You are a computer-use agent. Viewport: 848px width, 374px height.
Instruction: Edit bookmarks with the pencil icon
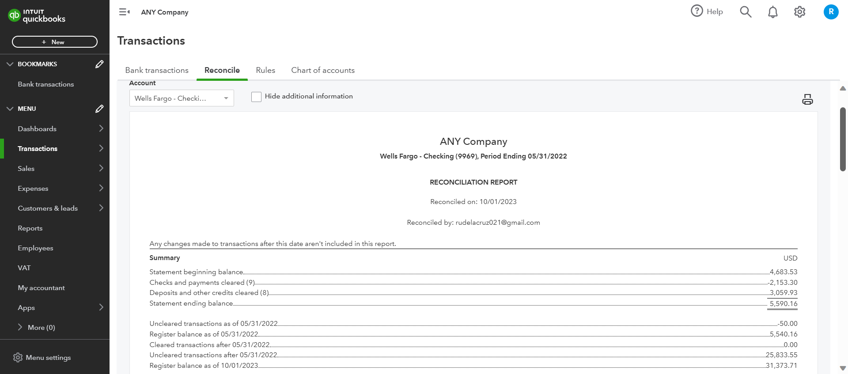99,64
